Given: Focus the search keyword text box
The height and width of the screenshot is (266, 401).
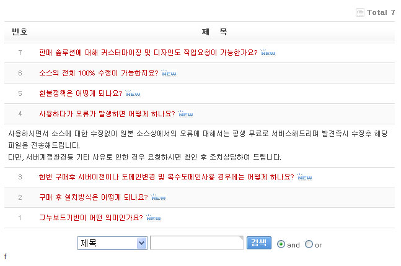Looking at the screenshot, I should [x=196, y=243].
